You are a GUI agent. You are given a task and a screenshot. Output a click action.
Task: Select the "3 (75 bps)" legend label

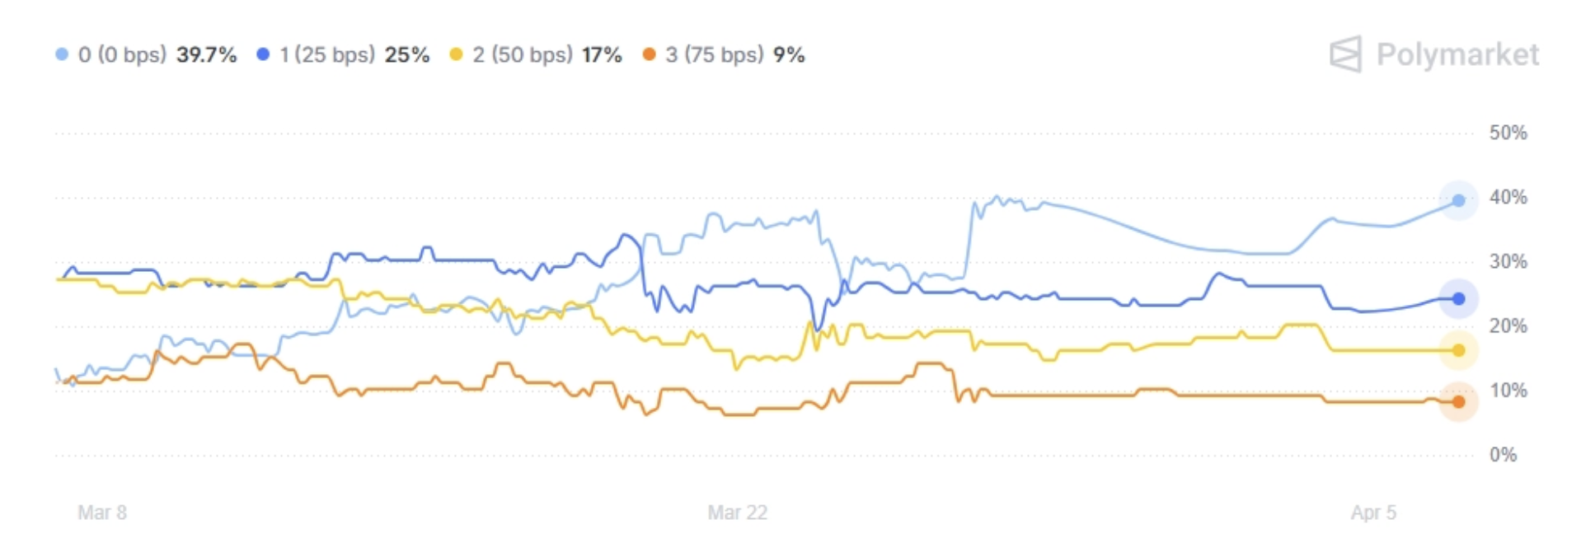(x=715, y=54)
